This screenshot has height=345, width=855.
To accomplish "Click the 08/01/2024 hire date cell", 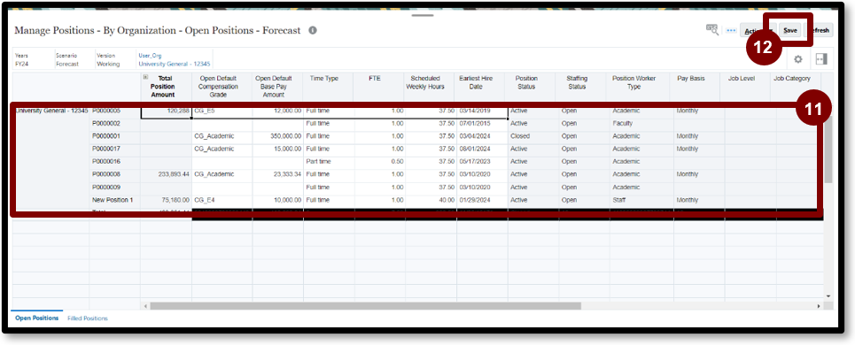I will (482, 149).
